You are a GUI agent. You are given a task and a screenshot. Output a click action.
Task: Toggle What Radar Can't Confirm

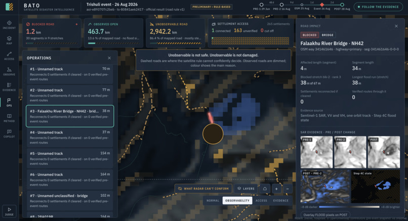pos(203,189)
